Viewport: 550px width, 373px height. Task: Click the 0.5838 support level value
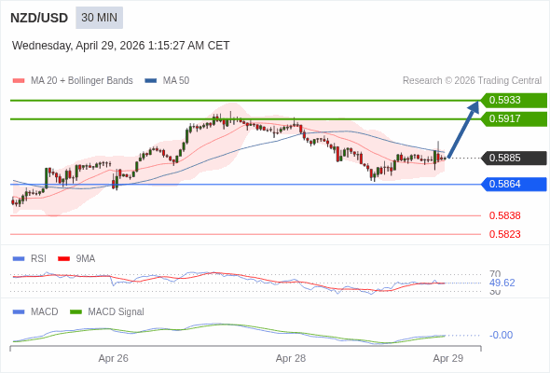[504, 215]
